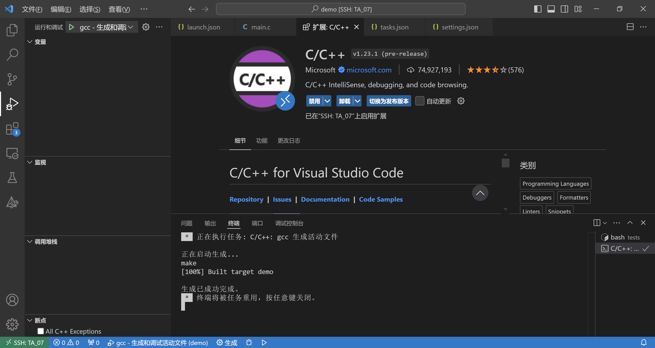
Task: Open the Remote Explorer view
Action: click(12, 153)
